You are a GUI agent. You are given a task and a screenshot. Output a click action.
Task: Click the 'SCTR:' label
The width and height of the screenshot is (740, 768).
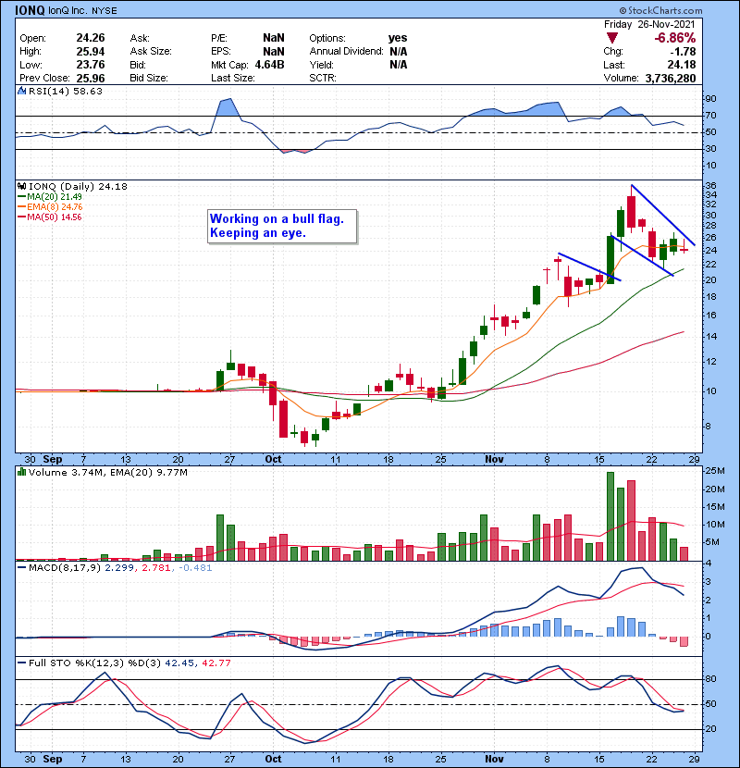click(323, 78)
